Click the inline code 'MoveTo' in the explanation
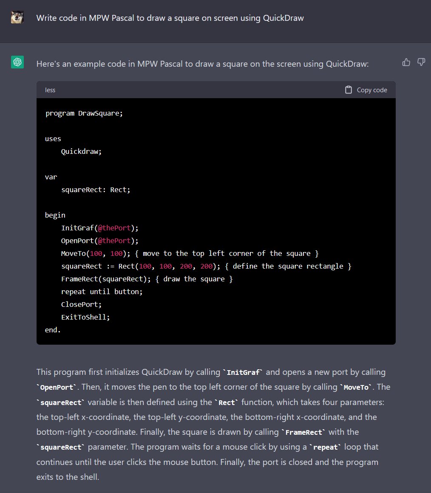This screenshot has width=431, height=493. [356, 387]
